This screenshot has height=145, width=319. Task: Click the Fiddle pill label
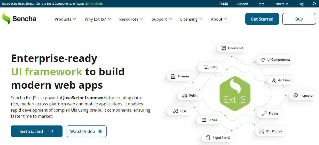(273, 114)
